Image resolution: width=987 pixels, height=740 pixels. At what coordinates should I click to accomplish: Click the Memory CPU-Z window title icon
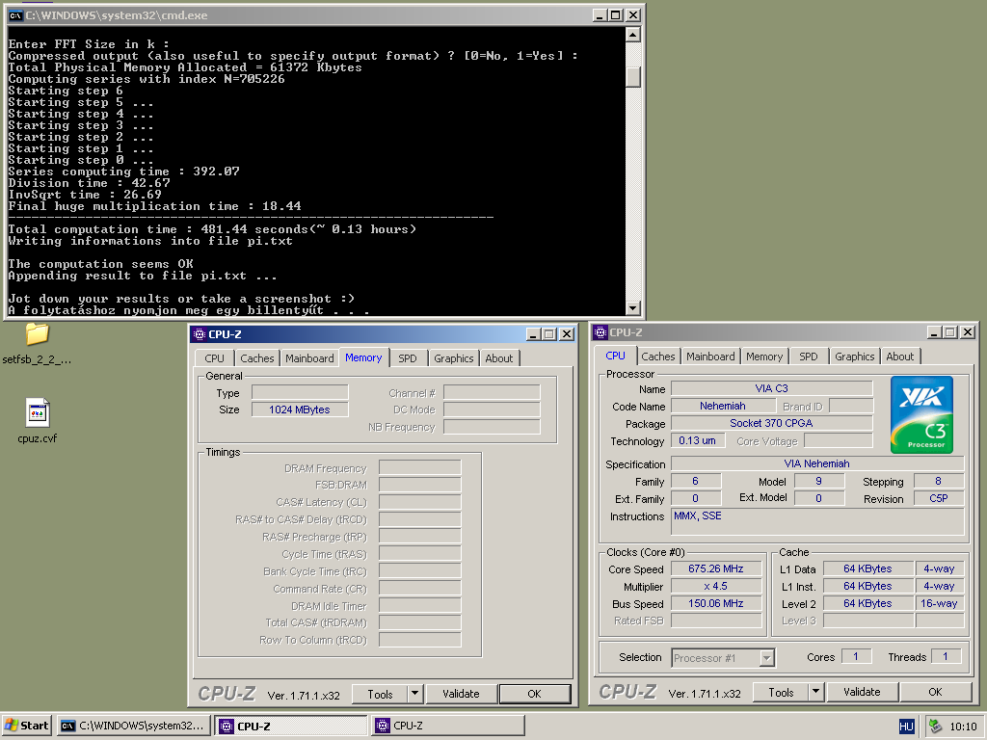coord(200,334)
